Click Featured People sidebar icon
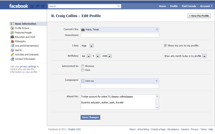This screenshot has height=134, width=215. [12, 33]
